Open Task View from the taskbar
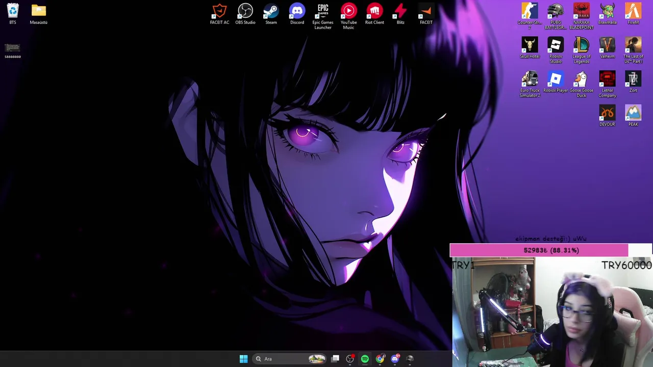This screenshot has width=653, height=367. [335, 359]
